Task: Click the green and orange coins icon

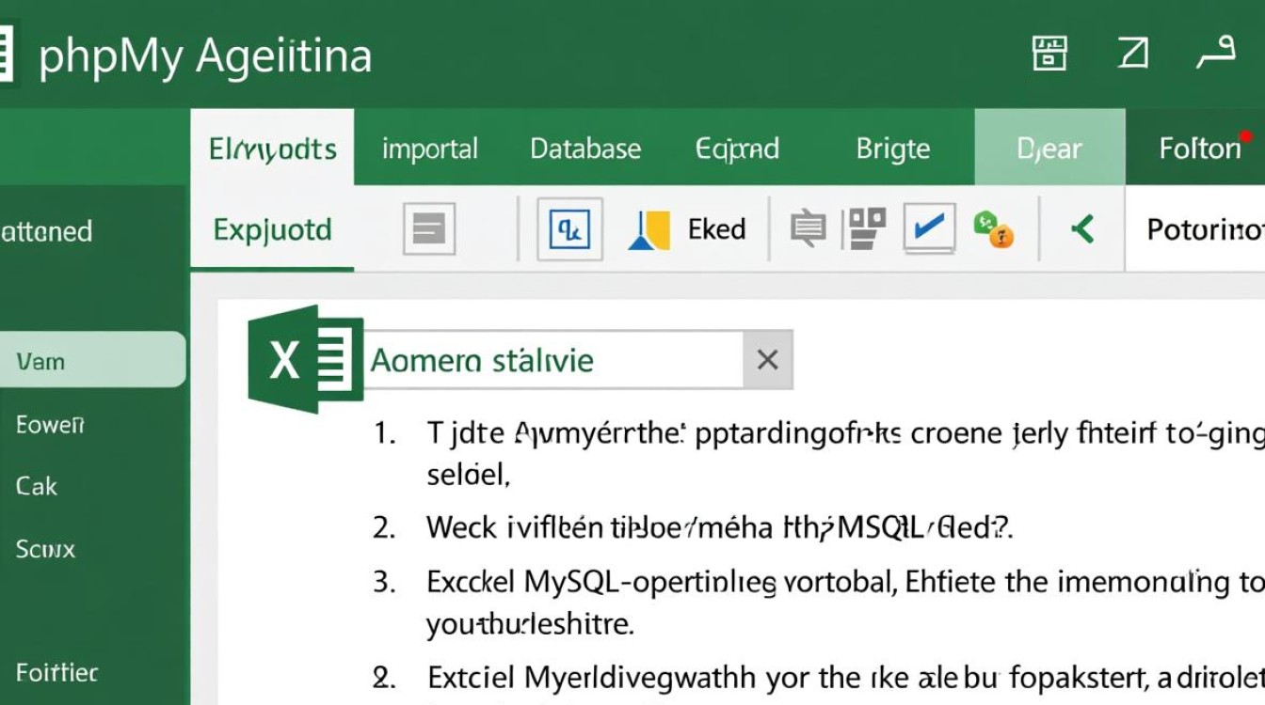Action: tap(993, 229)
